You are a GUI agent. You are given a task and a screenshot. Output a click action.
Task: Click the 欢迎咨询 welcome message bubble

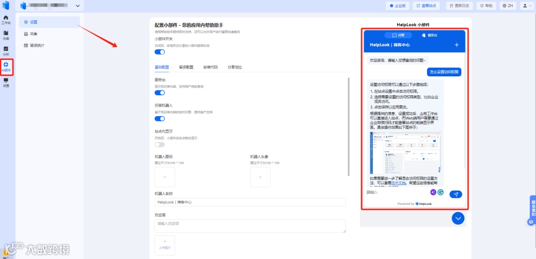coord(398,61)
